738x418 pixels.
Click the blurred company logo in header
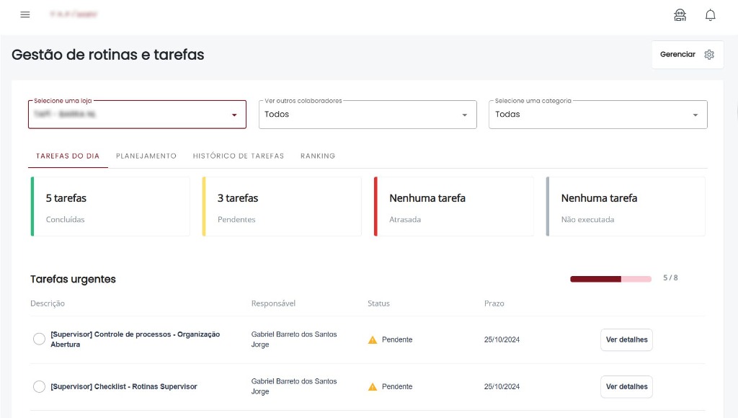click(x=74, y=14)
